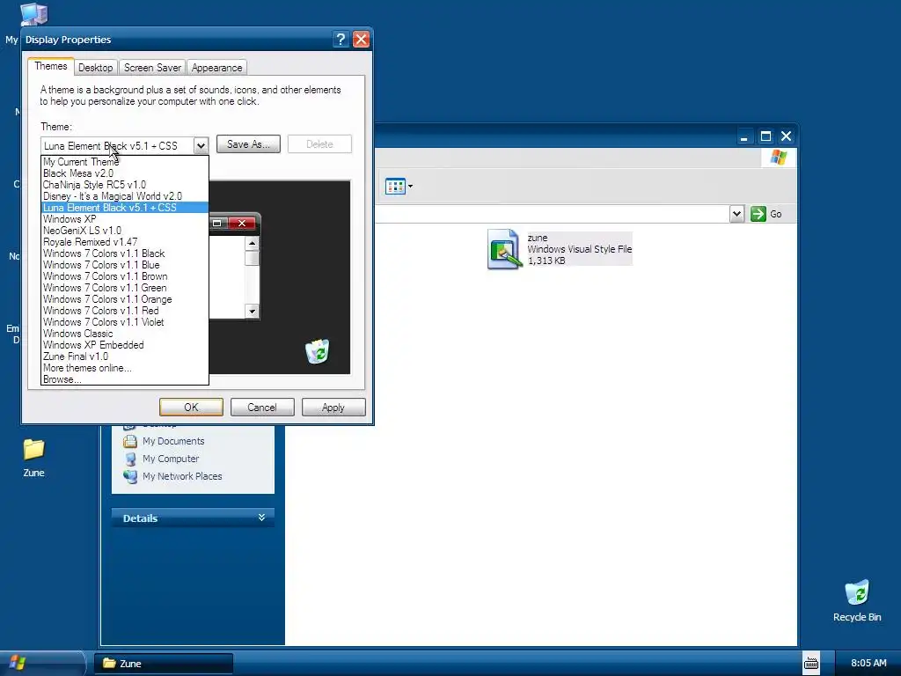Click the Explorer address bar field

[553, 214]
